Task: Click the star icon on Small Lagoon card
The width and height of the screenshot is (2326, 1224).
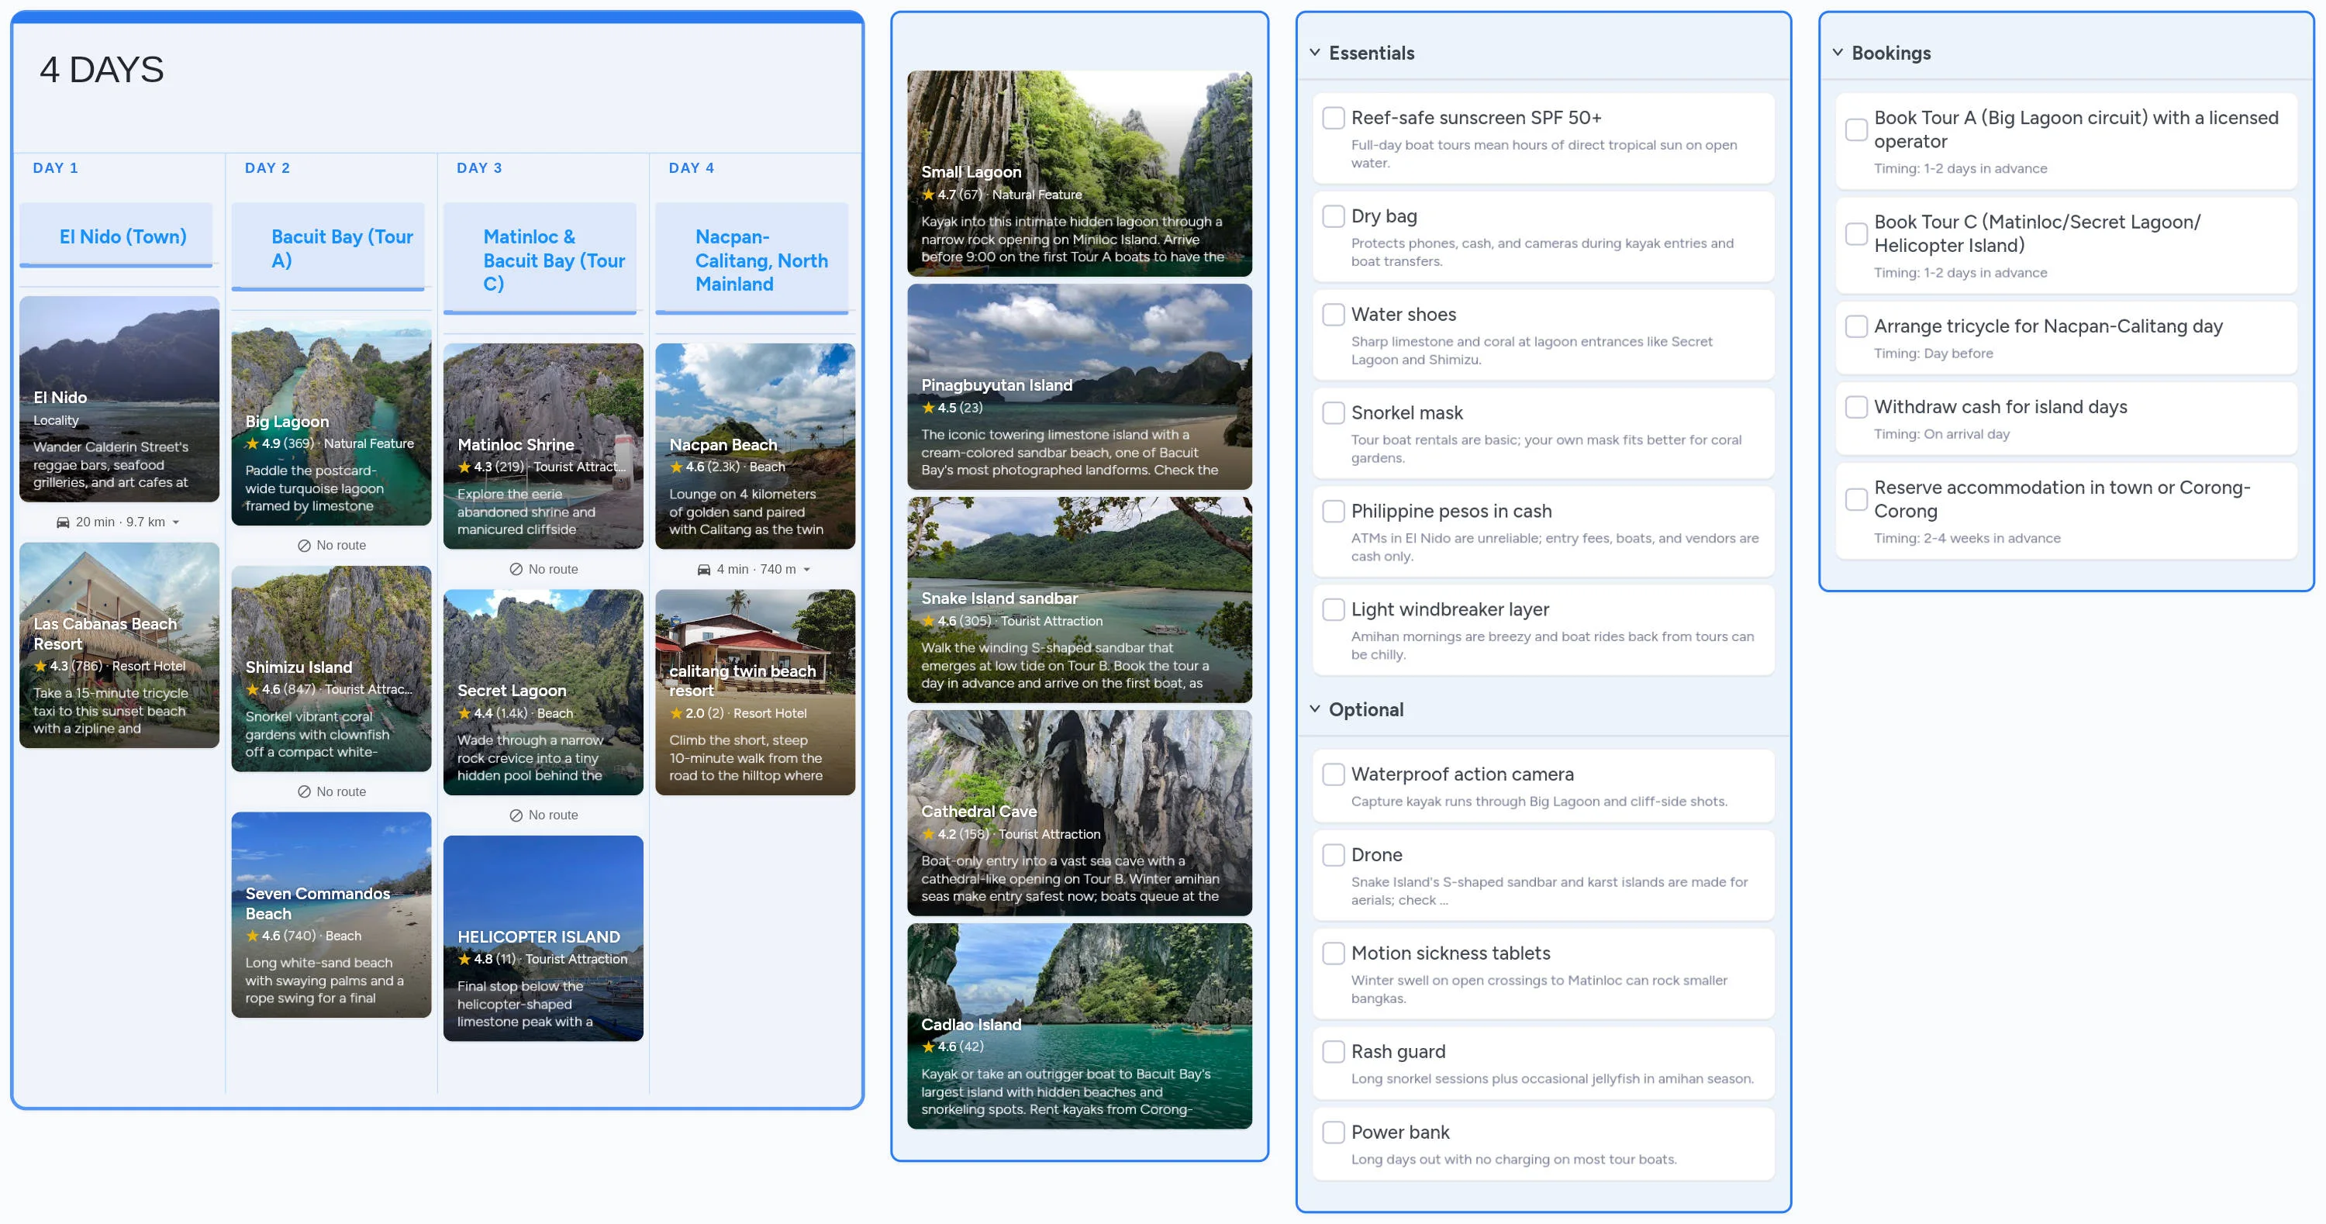Action: pyautogui.click(x=928, y=194)
